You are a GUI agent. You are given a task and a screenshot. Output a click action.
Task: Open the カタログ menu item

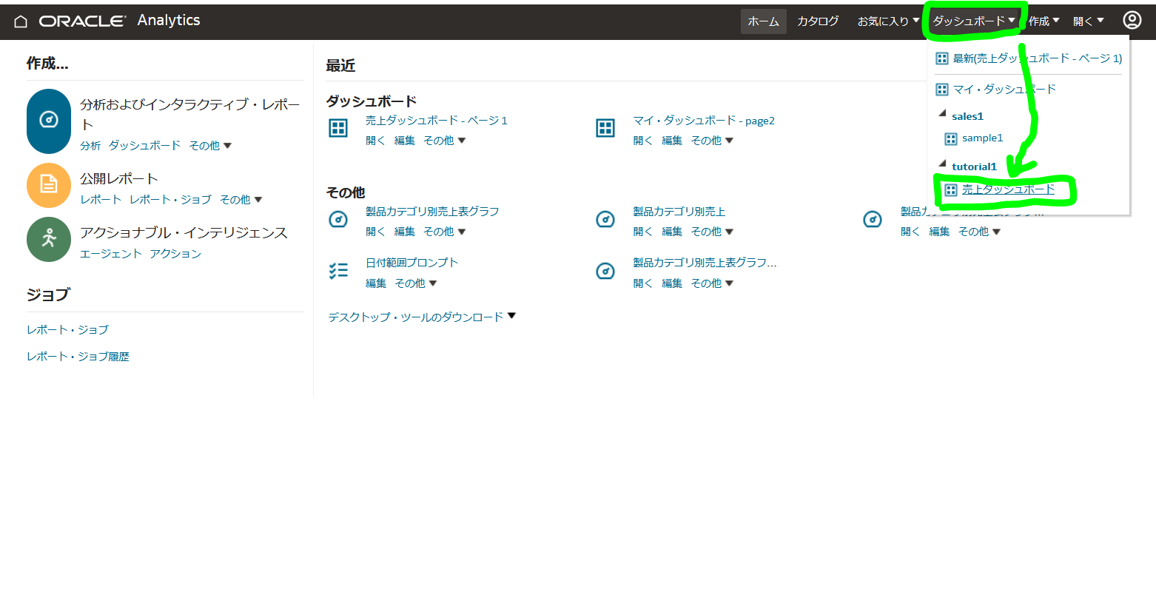point(818,21)
